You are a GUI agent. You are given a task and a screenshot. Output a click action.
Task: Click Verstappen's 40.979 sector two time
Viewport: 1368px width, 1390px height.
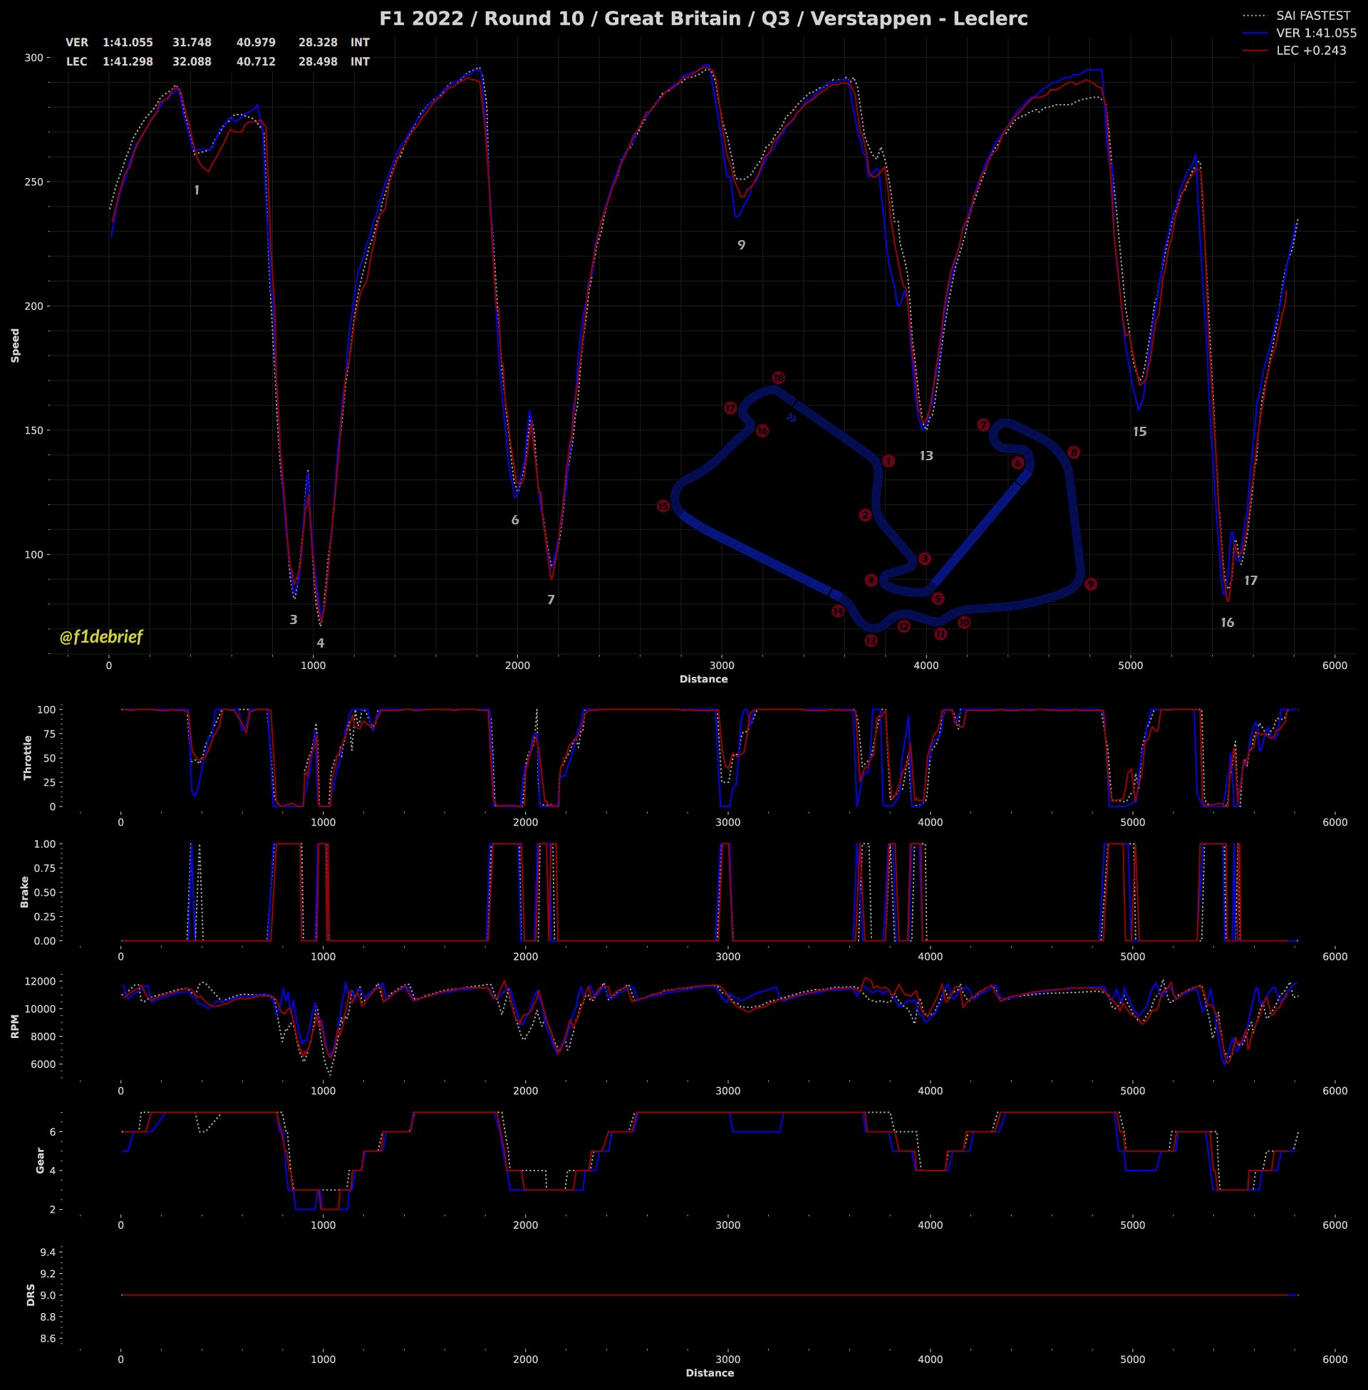point(256,43)
